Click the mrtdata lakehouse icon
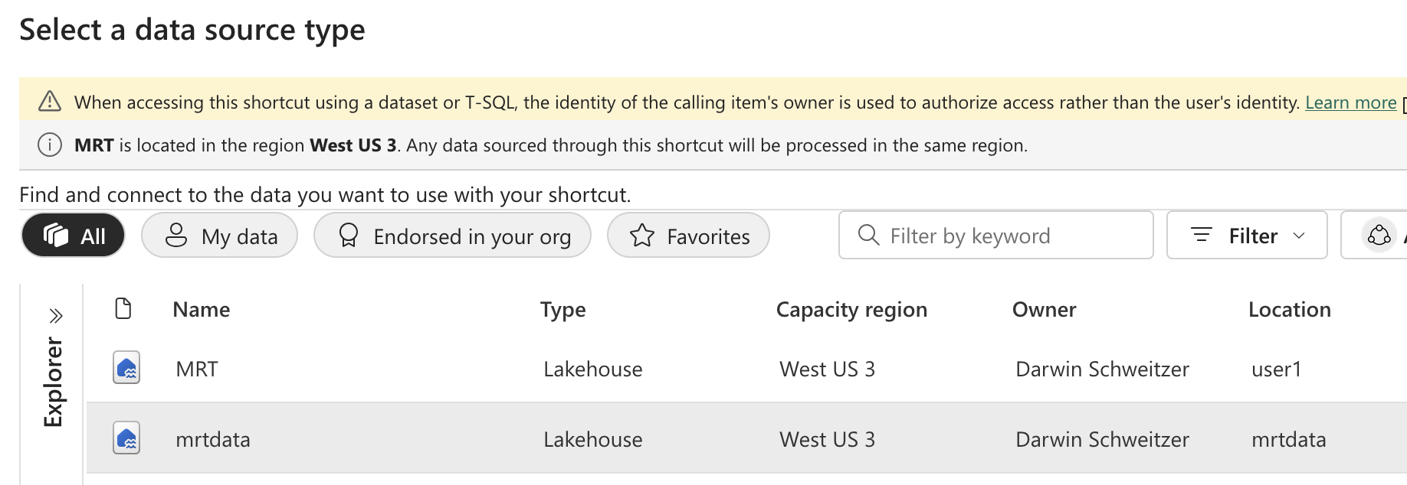Viewport: 1407px width, 485px height. (126, 438)
